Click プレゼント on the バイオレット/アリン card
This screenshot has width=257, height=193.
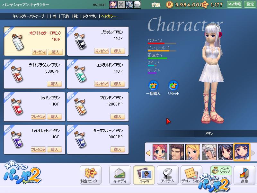(x=38, y=149)
